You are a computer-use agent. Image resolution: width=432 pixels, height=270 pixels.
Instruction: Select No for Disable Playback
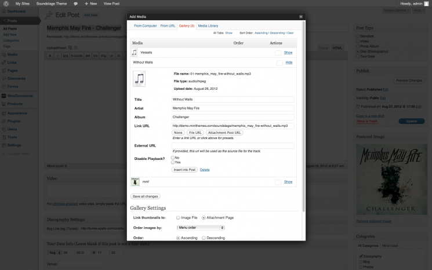coord(173,158)
